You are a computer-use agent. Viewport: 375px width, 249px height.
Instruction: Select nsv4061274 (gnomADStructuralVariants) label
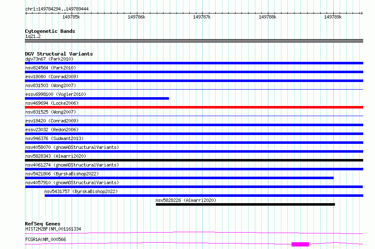coord(72,165)
